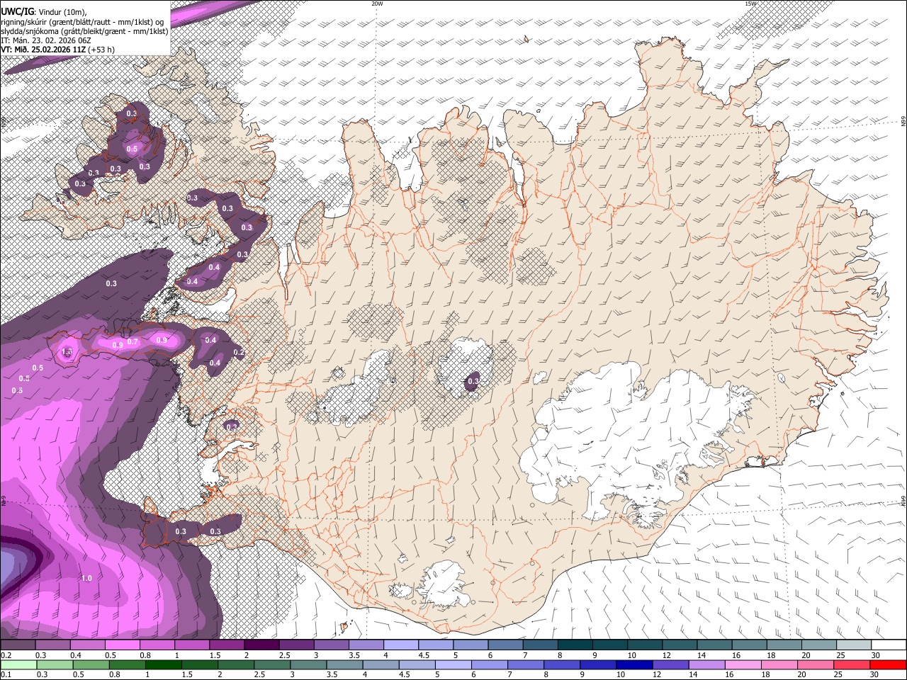
Task: Select lower legend swatch between 3 and 3.5
Action: tap(309, 665)
